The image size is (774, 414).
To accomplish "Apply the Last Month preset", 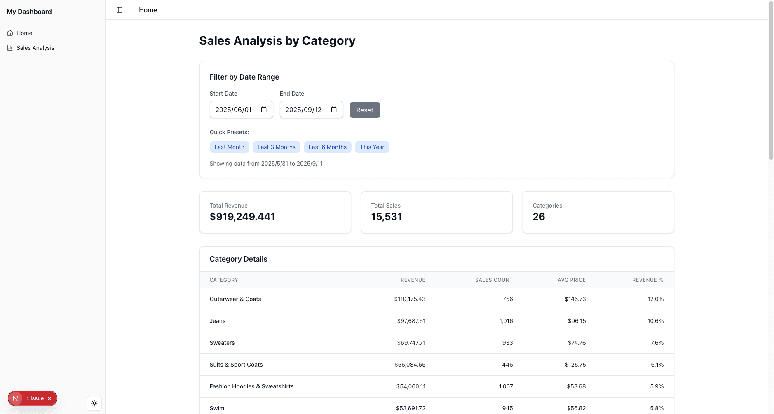I will [x=229, y=147].
